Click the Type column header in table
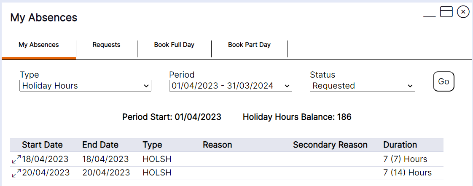The width and height of the screenshot is (473, 186). (152, 145)
